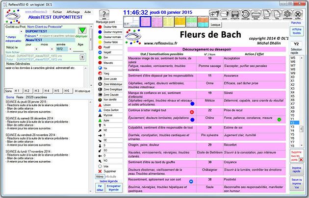This screenshot has height=198, width=309.
Task: Switch to the Historique tab
Action: pyautogui.click(x=82, y=91)
